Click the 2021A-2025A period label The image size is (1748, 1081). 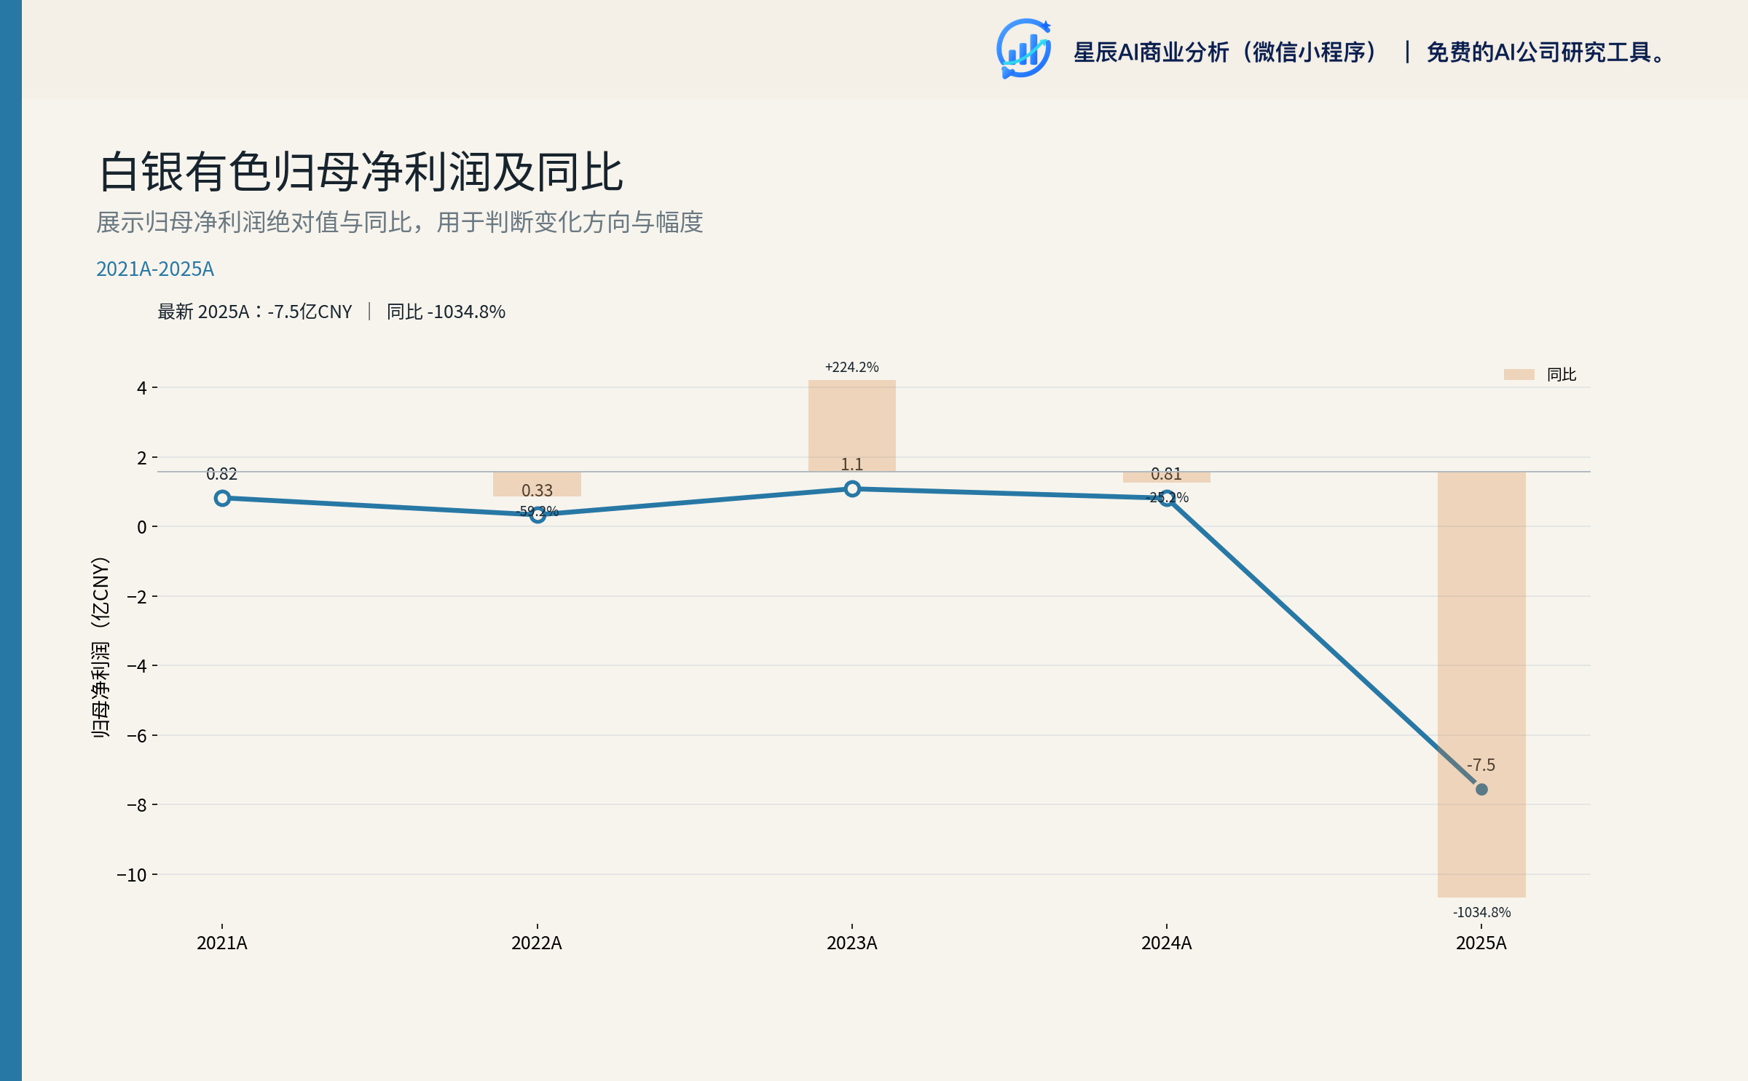(x=155, y=269)
